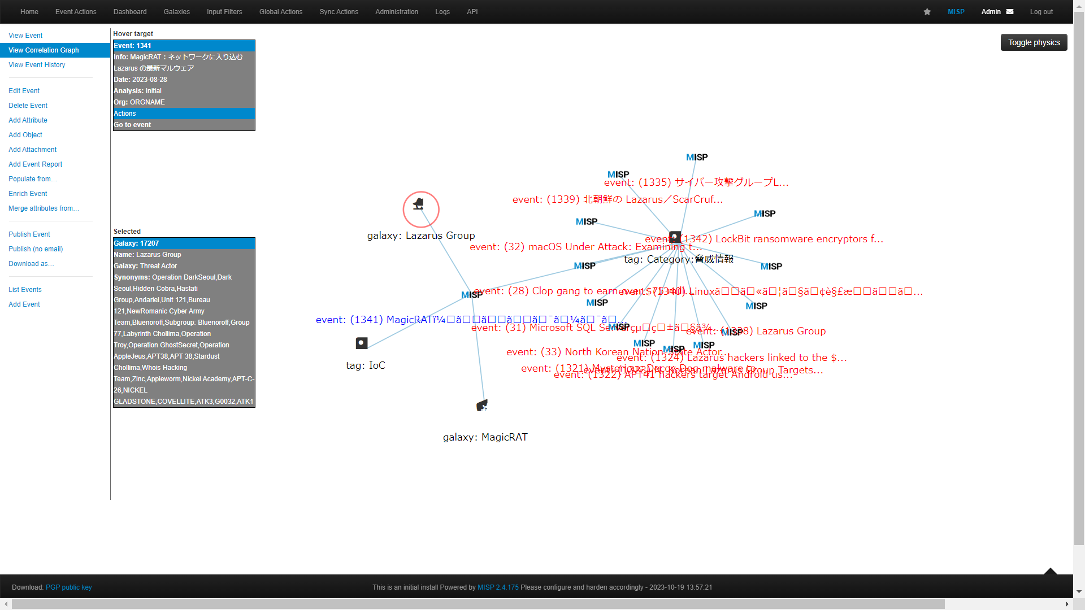Select View Correlation Graph sidebar item
The width and height of the screenshot is (1085, 610).
(x=55, y=50)
